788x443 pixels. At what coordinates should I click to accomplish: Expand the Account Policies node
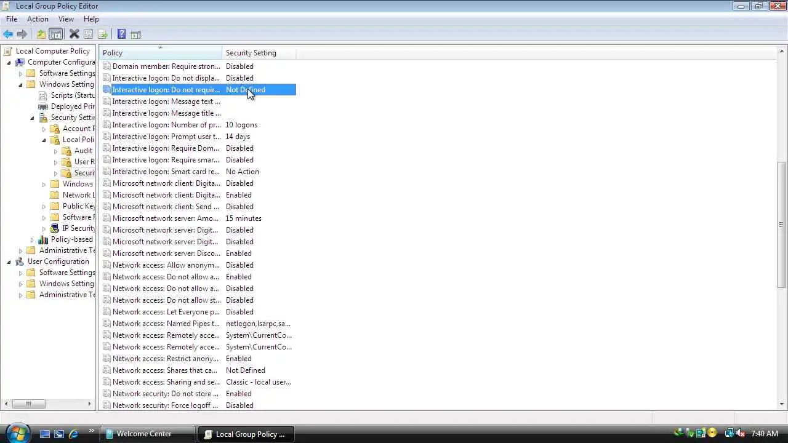coord(44,129)
